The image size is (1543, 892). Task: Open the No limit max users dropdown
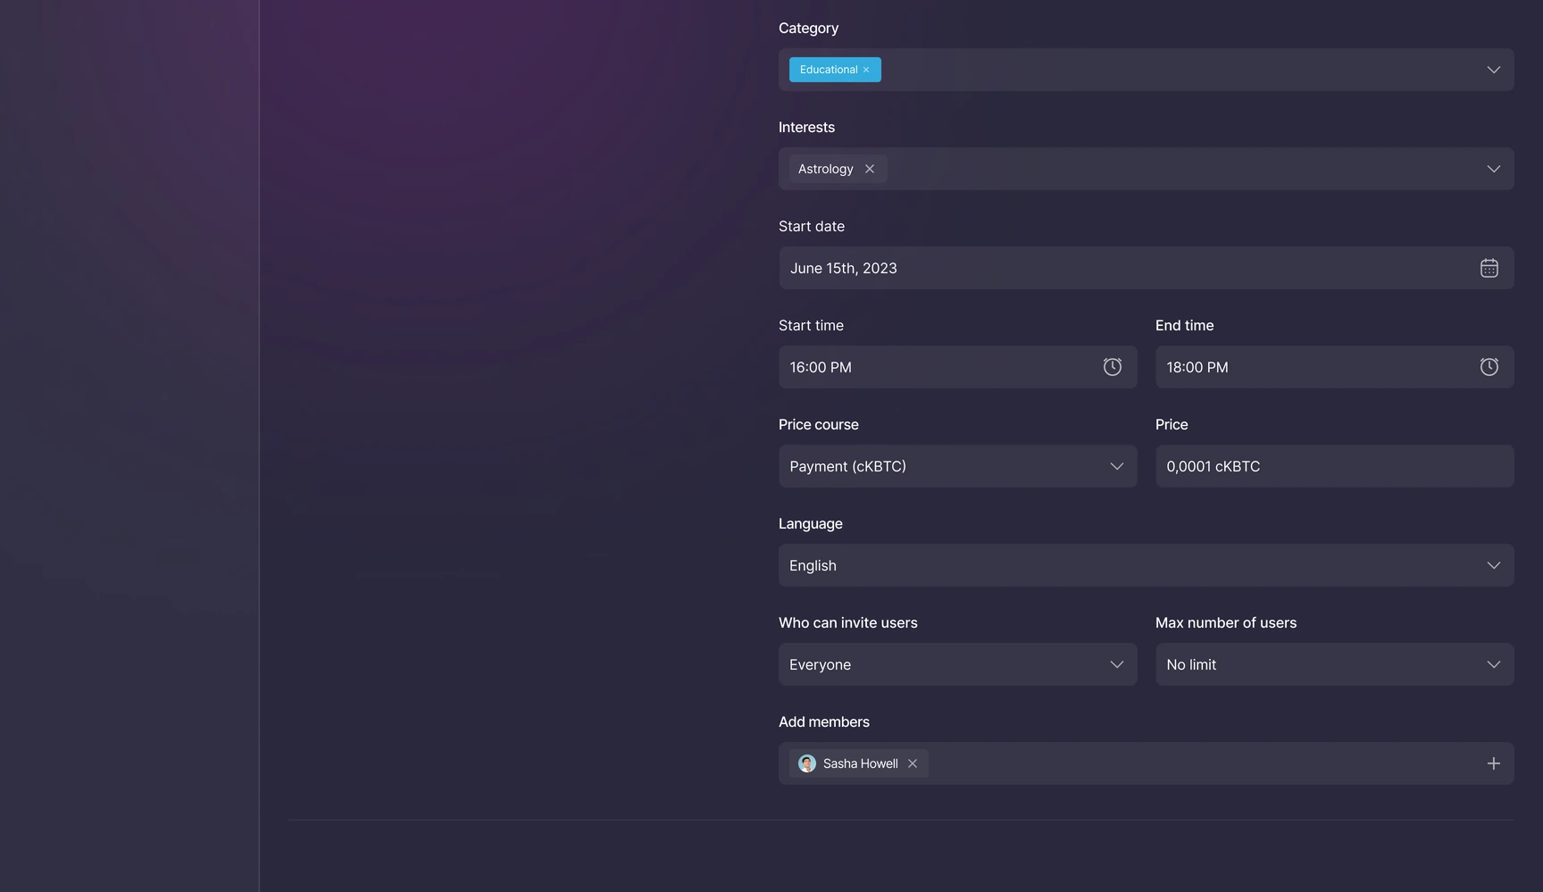click(1335, 664)
